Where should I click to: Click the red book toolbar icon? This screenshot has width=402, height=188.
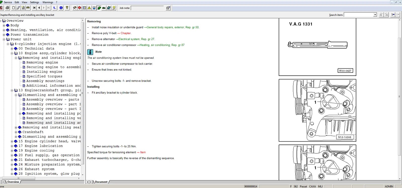[79, 8]
